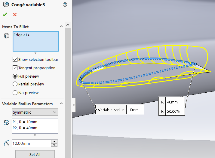Click the edge selection cube icon

[6, 36]
